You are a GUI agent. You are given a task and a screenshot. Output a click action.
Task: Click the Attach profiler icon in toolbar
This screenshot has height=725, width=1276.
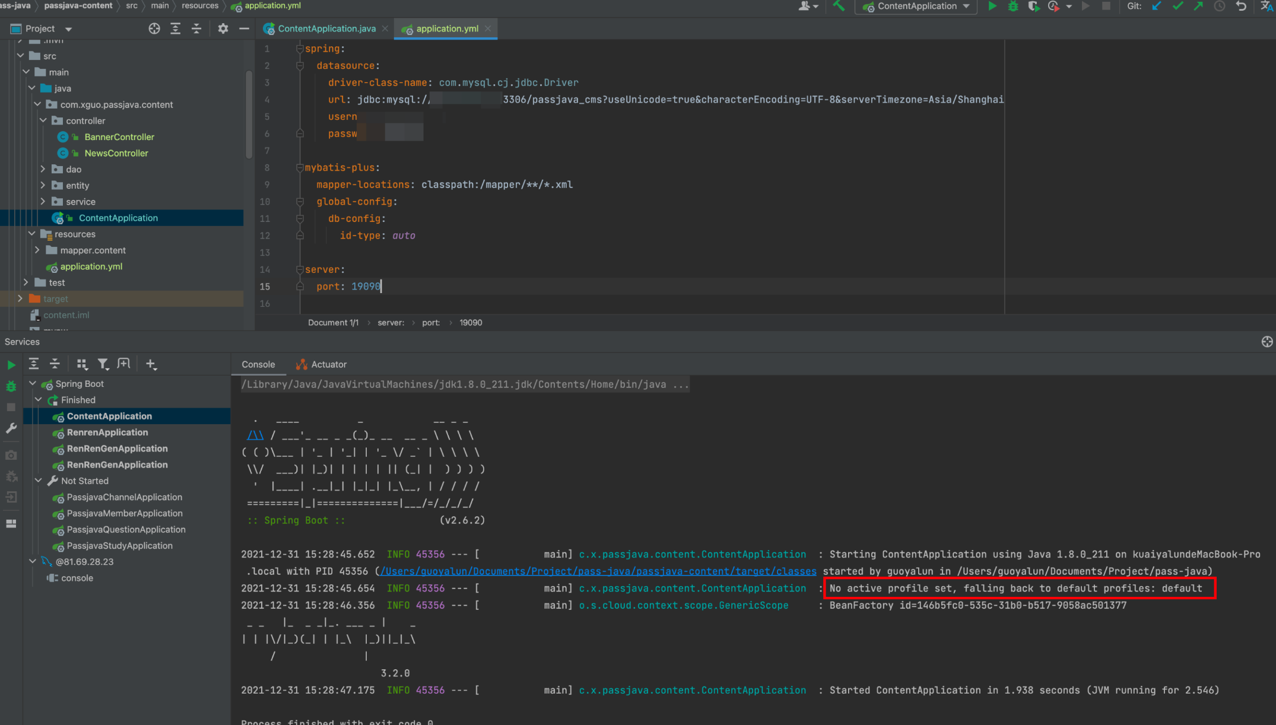pyautogui.click(x=1051, y=8)
